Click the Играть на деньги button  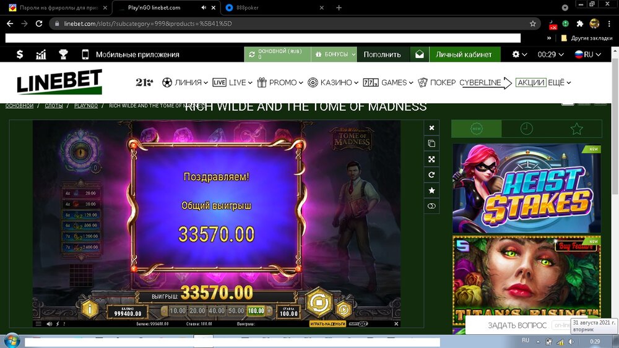click(327, 324)
